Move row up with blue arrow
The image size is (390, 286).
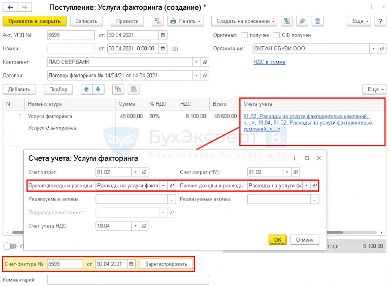(x=86, y=89)
